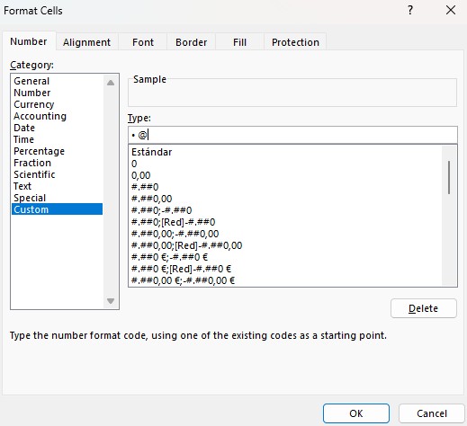The height and width of the screenshot is (426, 467).
Task: Go to the Font tab
Action: click(143, 42)
